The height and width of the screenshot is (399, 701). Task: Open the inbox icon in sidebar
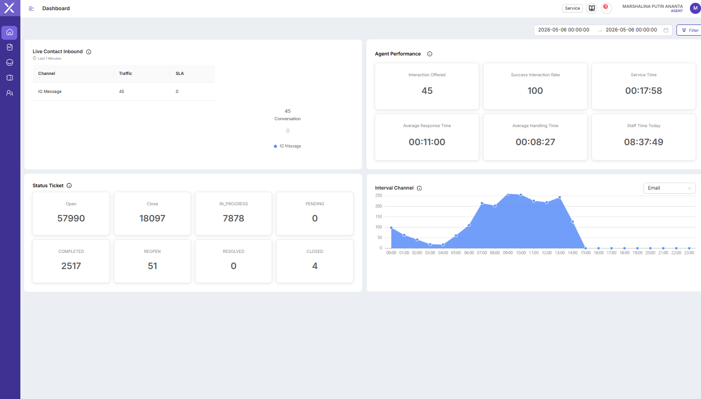click(9, 62)
